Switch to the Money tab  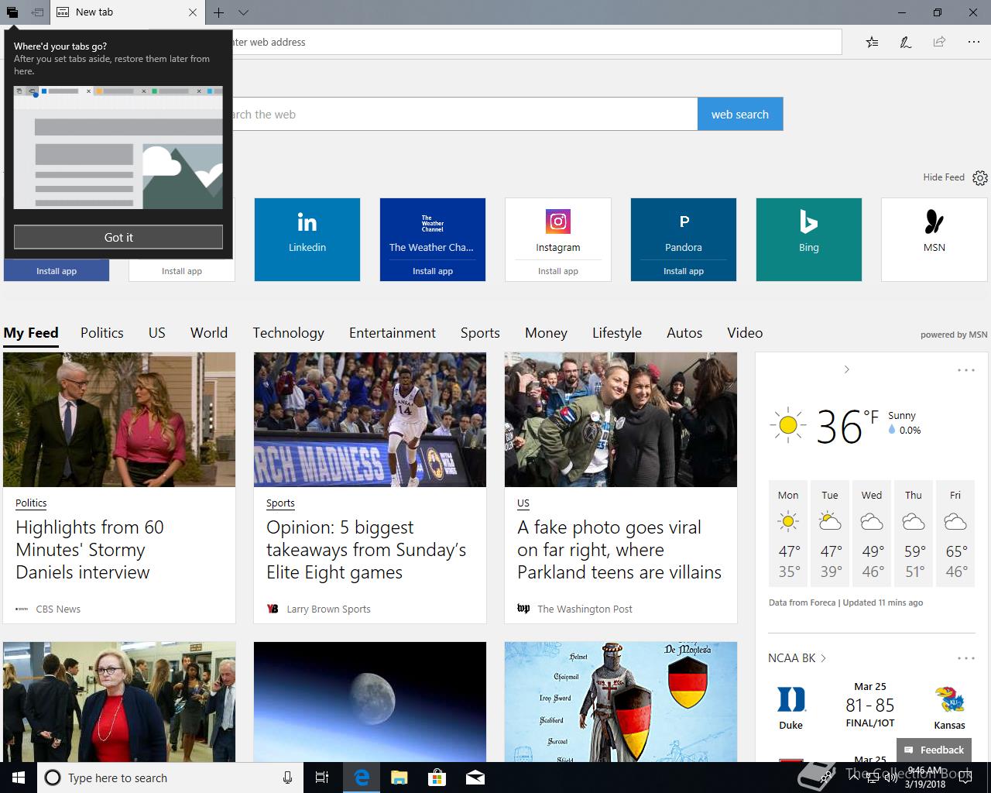pos(546,333)
